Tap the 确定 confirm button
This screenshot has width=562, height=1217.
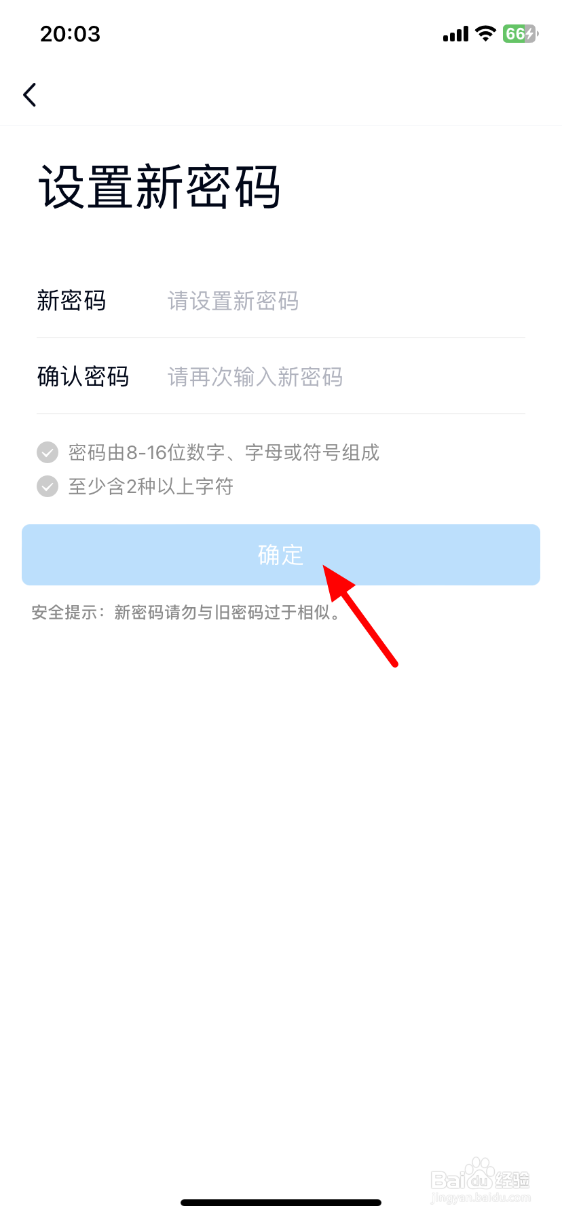(281, 555)
